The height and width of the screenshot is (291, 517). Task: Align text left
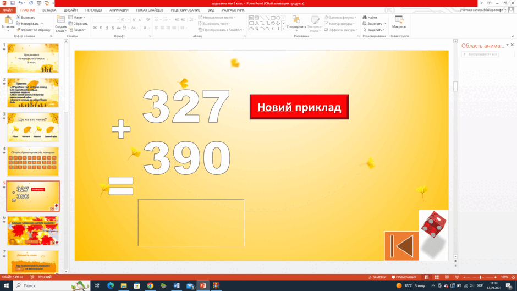[156, 28]
